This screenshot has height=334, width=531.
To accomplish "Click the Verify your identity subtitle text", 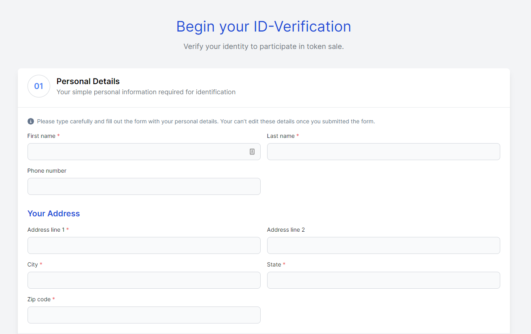I will point(263,47).
